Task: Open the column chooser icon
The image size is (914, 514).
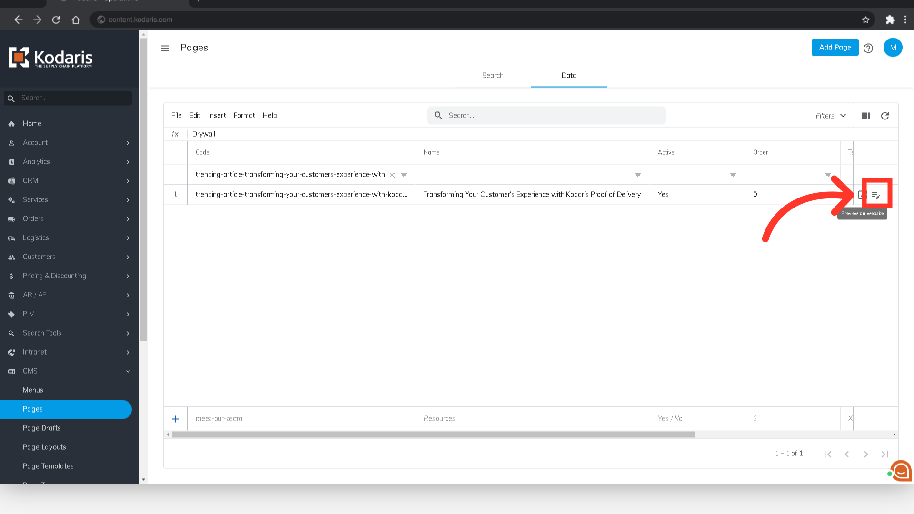Action: coord(866,116)
